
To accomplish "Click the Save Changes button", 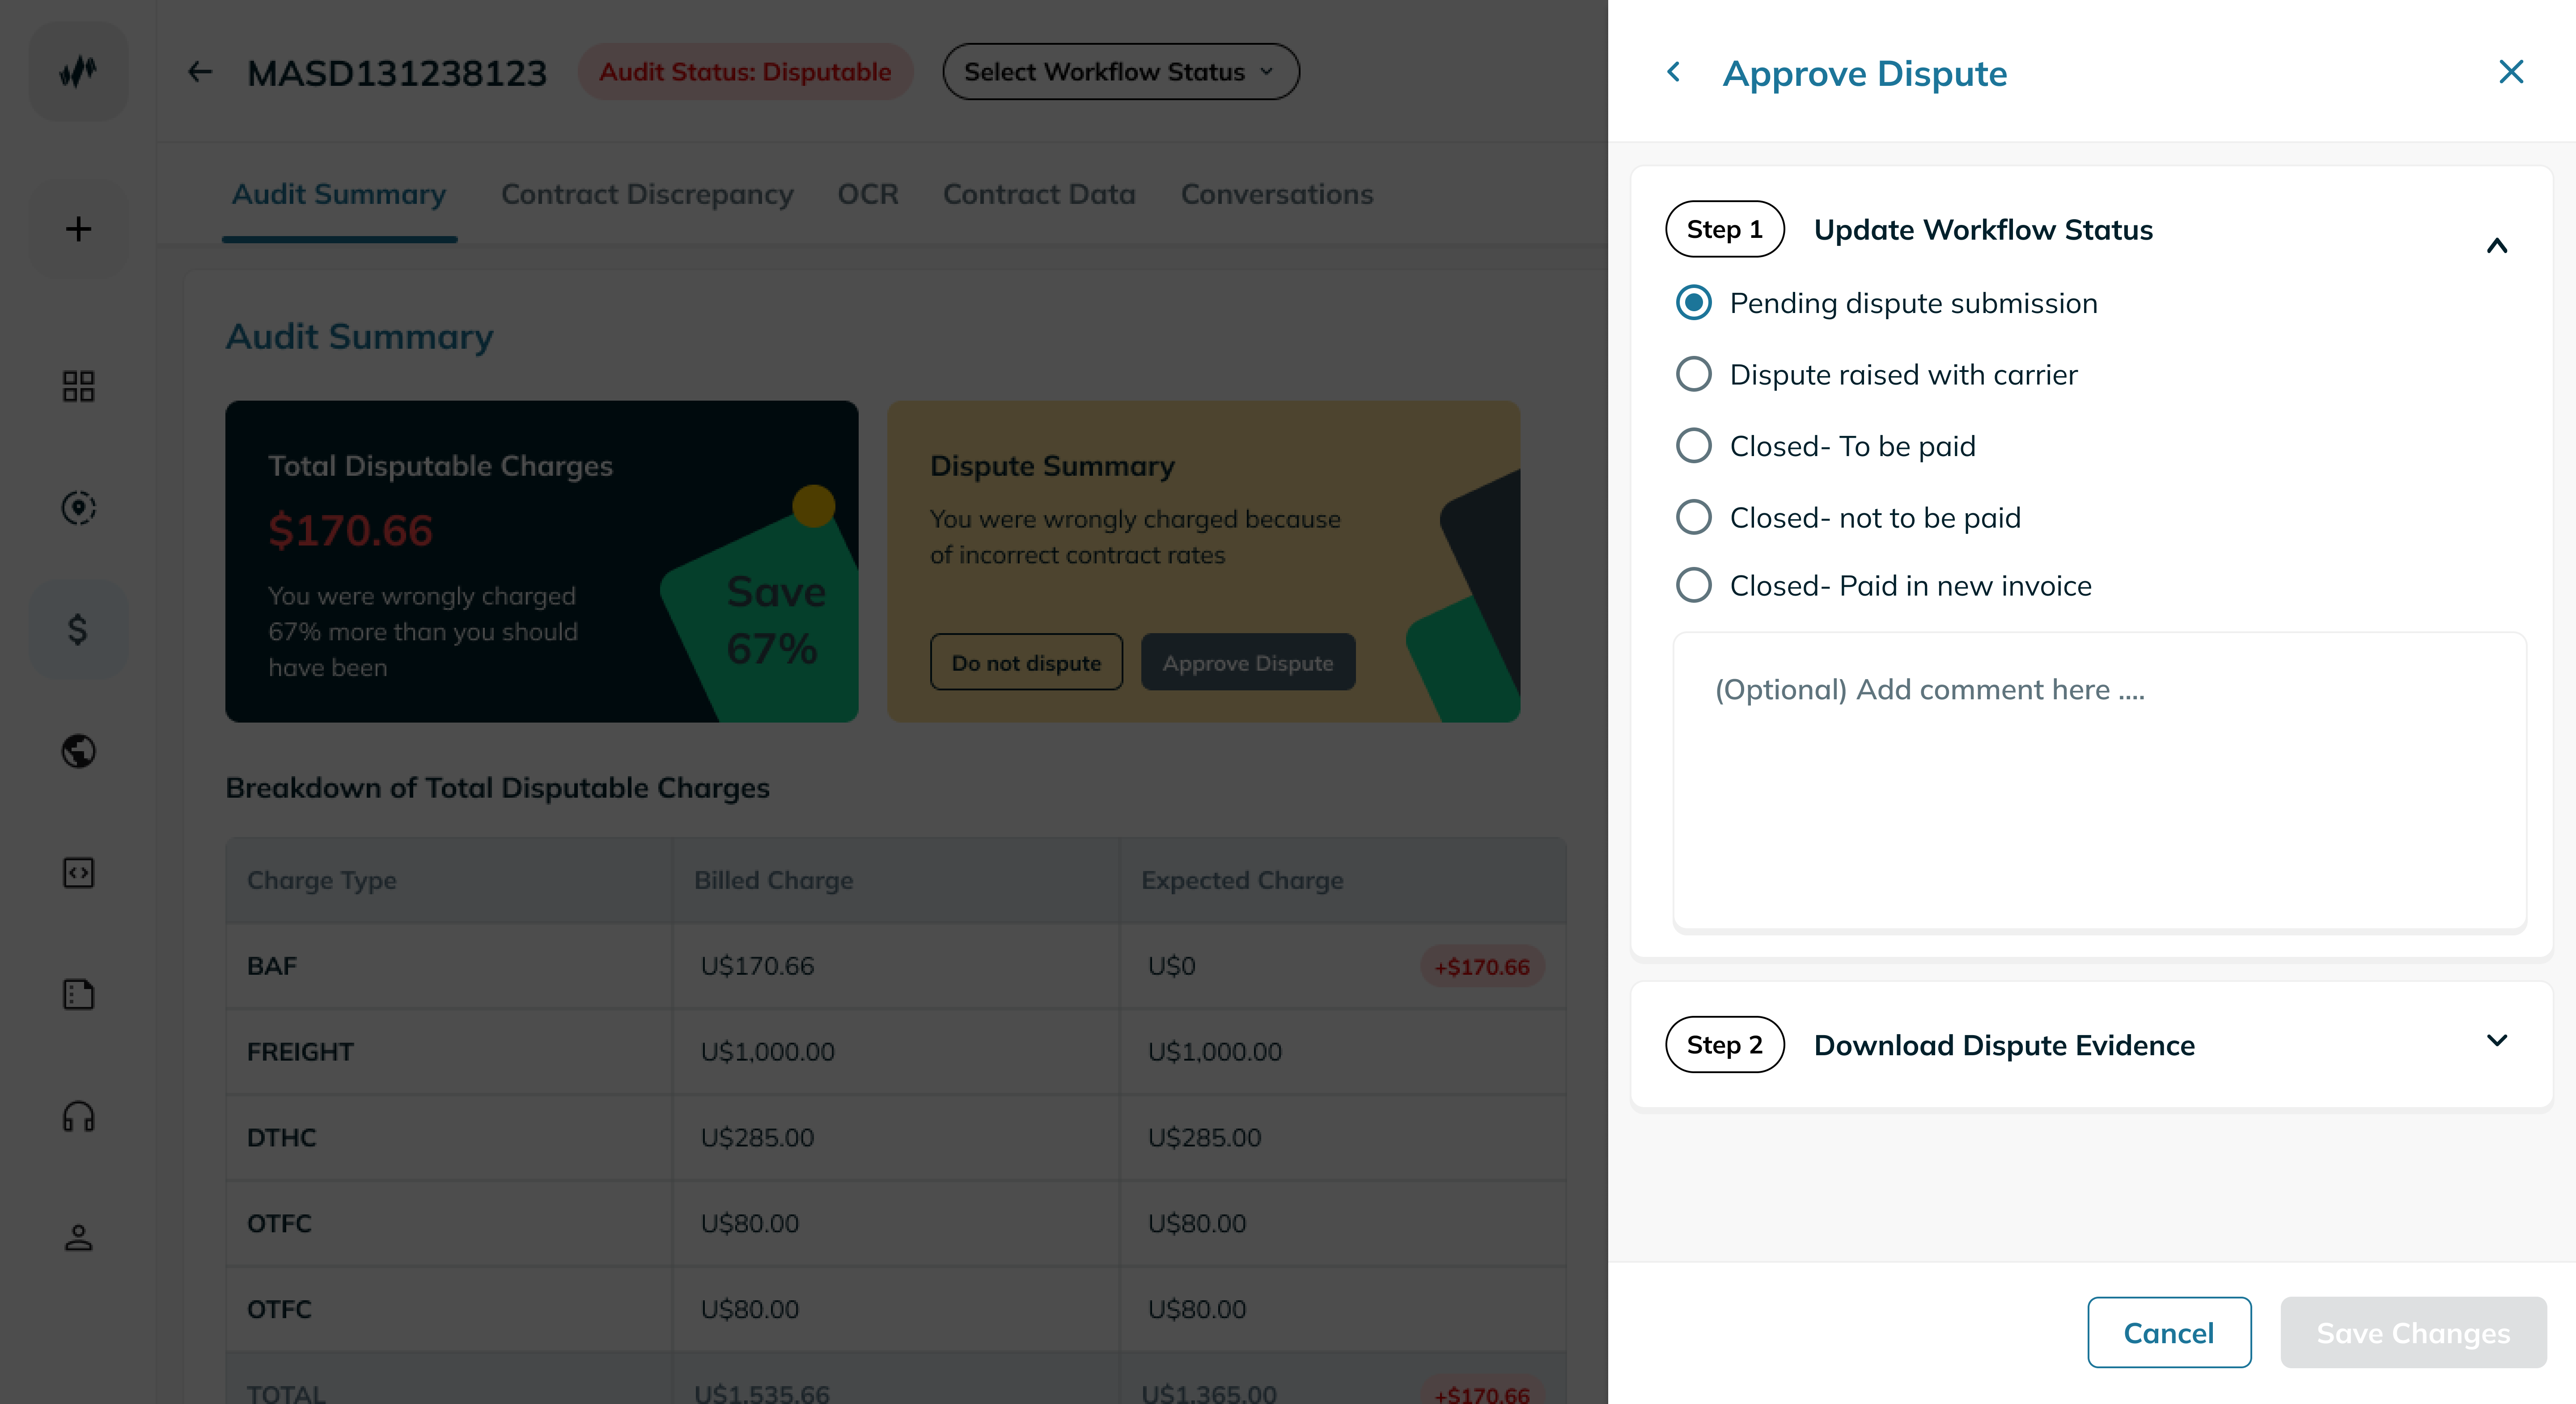I will coord(2413,1333).
